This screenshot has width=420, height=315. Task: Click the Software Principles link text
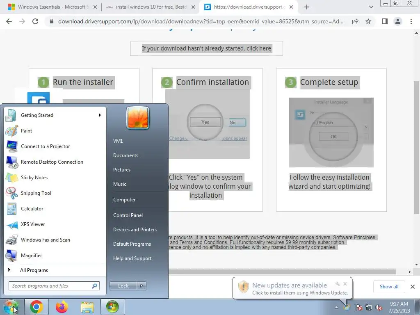[x=355, y=237]
